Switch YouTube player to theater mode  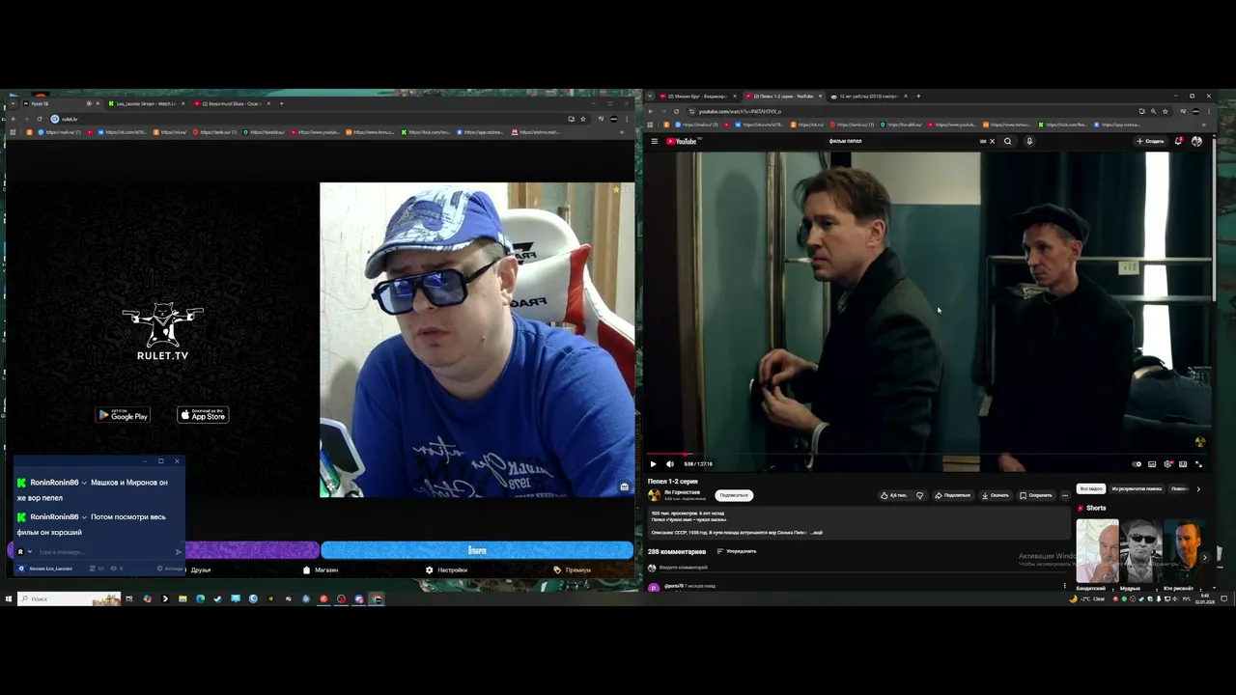(1183, 464)
